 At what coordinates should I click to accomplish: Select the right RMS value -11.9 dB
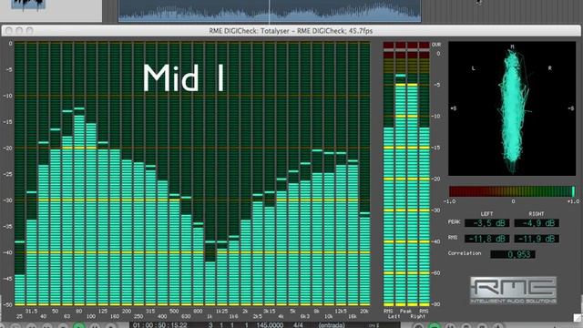[x=537, y=239]
